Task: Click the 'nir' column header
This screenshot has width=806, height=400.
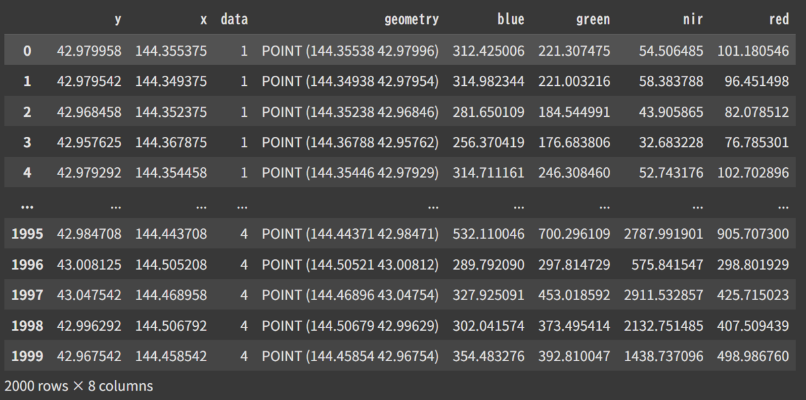Action: coord(692,19)
